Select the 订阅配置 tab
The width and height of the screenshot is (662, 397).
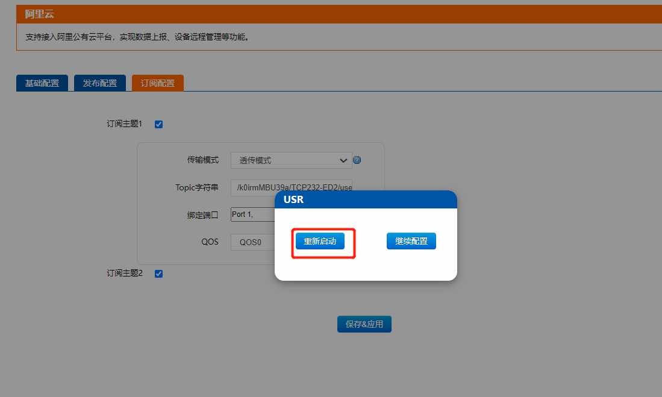[x=158, y=83]
